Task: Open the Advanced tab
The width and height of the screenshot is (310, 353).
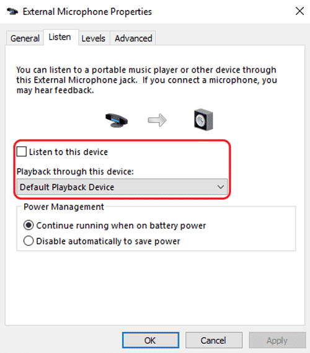Action: [133, 38]
